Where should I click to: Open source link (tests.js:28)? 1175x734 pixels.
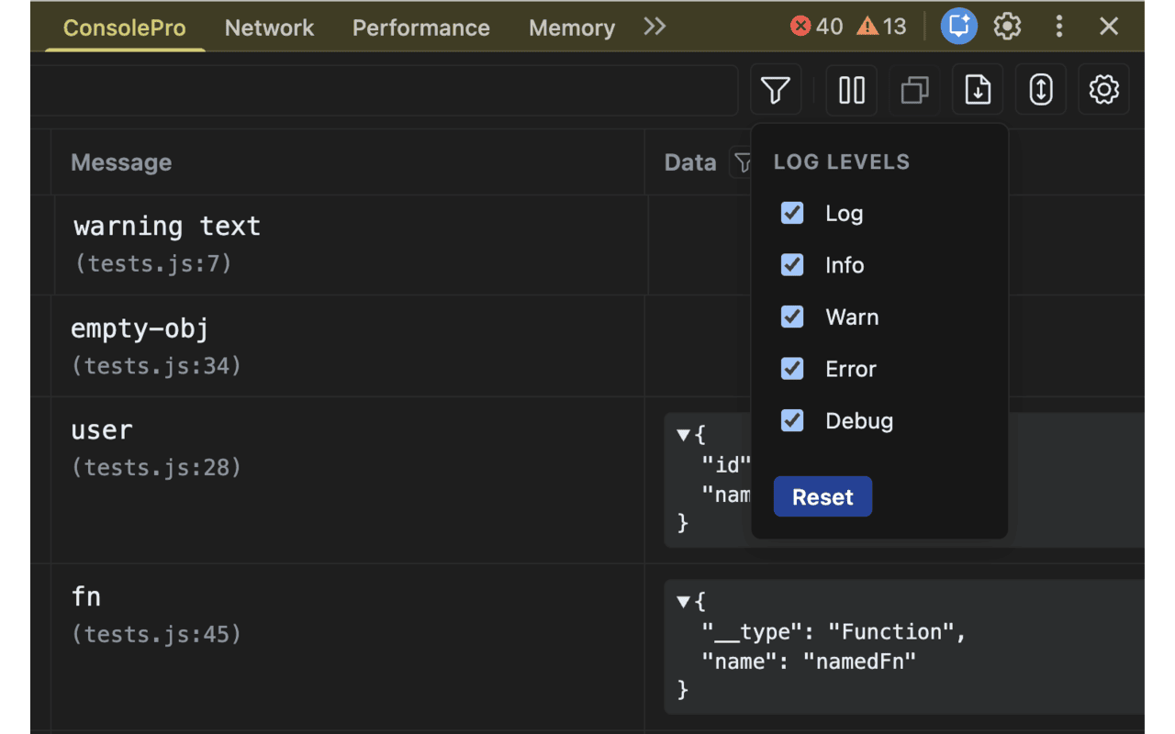click(157, 467)
